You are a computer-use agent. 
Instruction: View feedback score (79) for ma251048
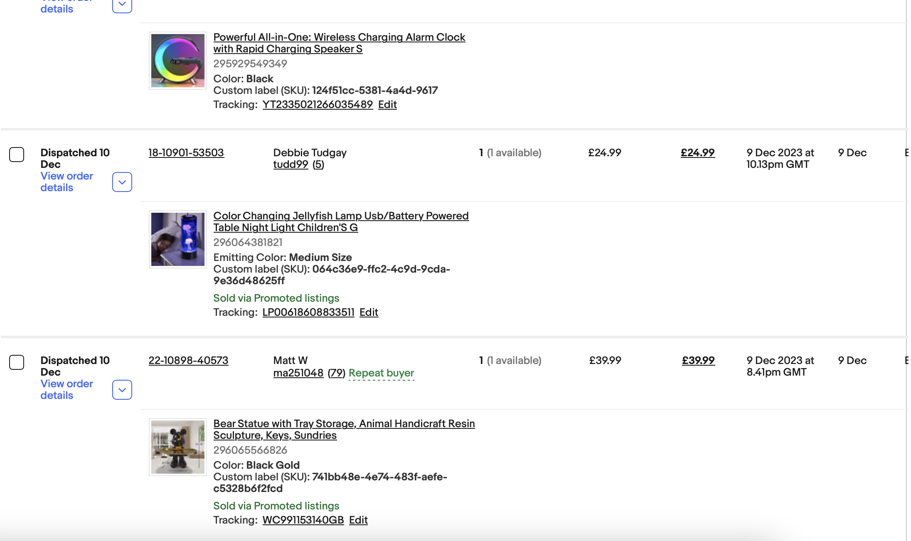click(336, 373)
